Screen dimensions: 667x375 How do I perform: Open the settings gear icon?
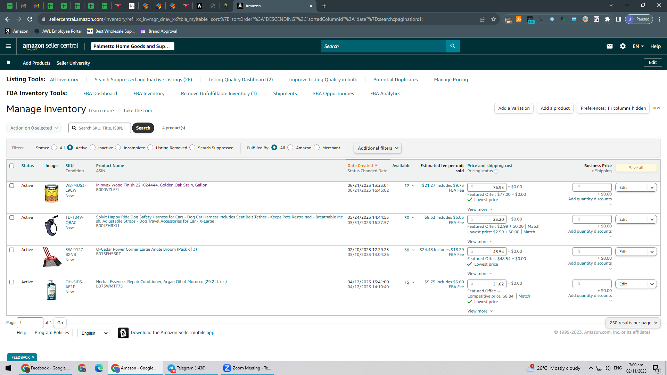point(623,46)
